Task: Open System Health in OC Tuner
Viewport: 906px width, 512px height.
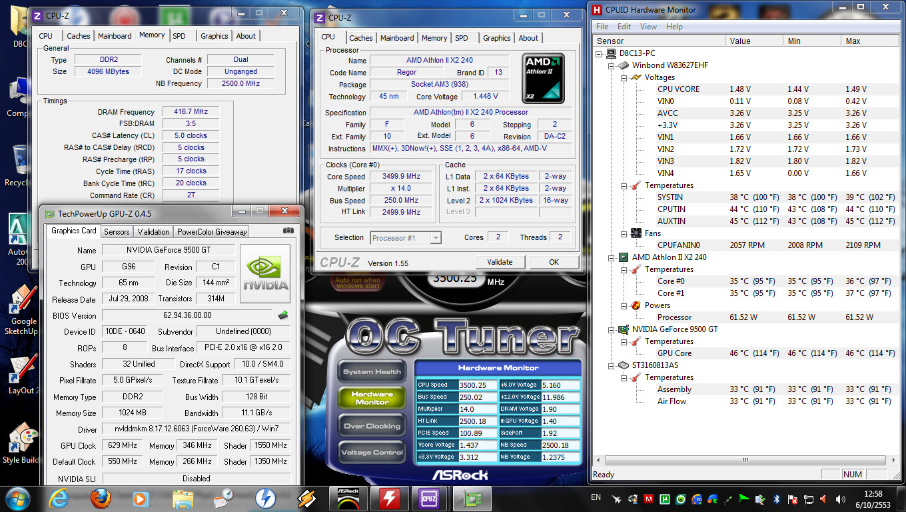Action: click(x=372, y=371)
